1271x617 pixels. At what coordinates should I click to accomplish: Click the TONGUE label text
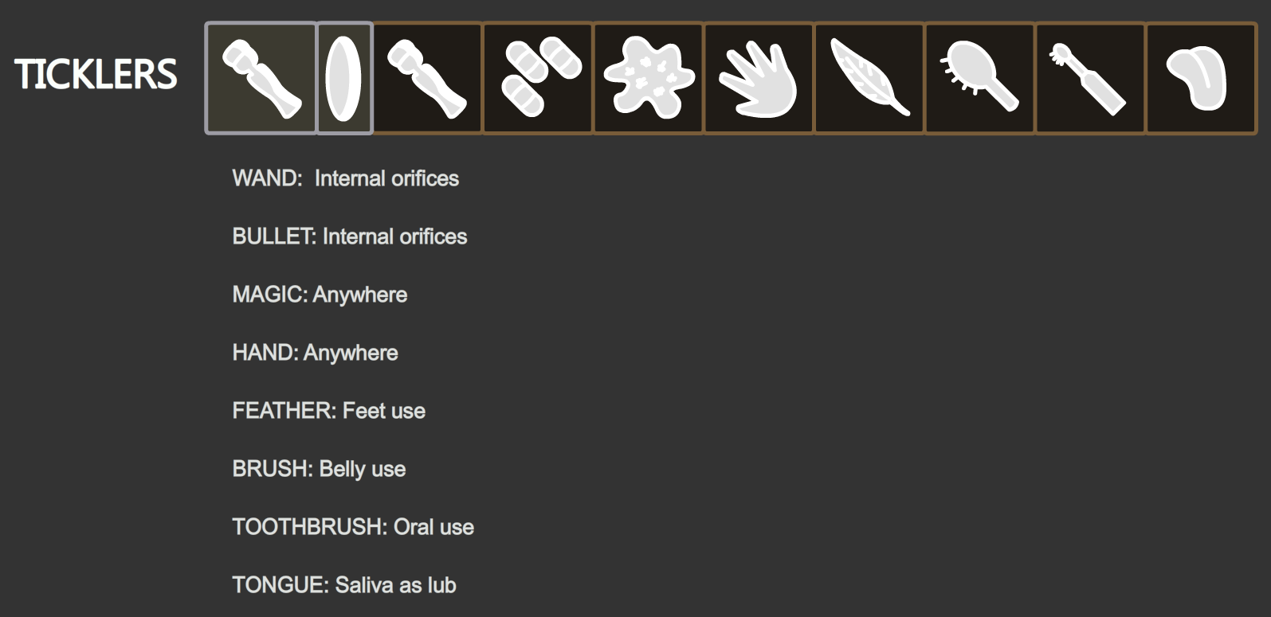click(280, 585)
